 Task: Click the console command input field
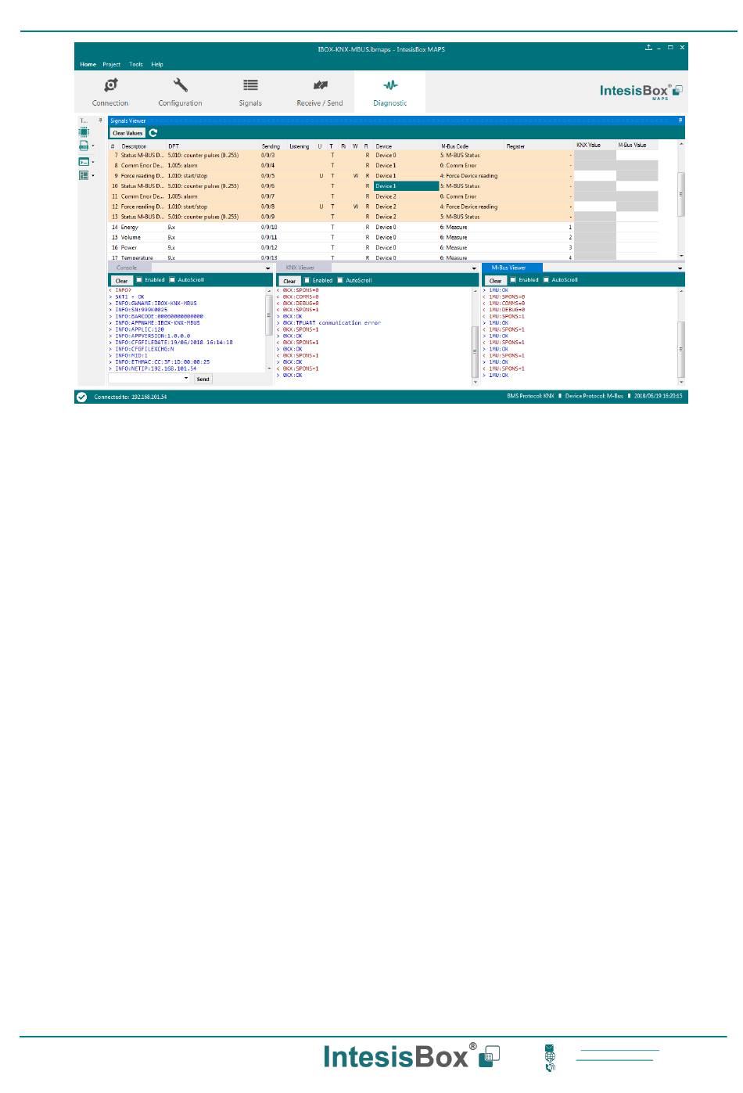click(x=149, y=379)
